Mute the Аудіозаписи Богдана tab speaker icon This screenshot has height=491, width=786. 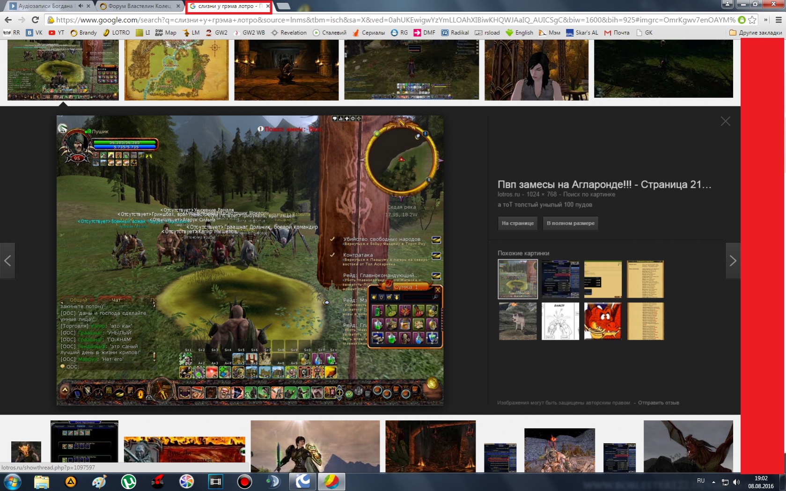click(x=81, y=6)
